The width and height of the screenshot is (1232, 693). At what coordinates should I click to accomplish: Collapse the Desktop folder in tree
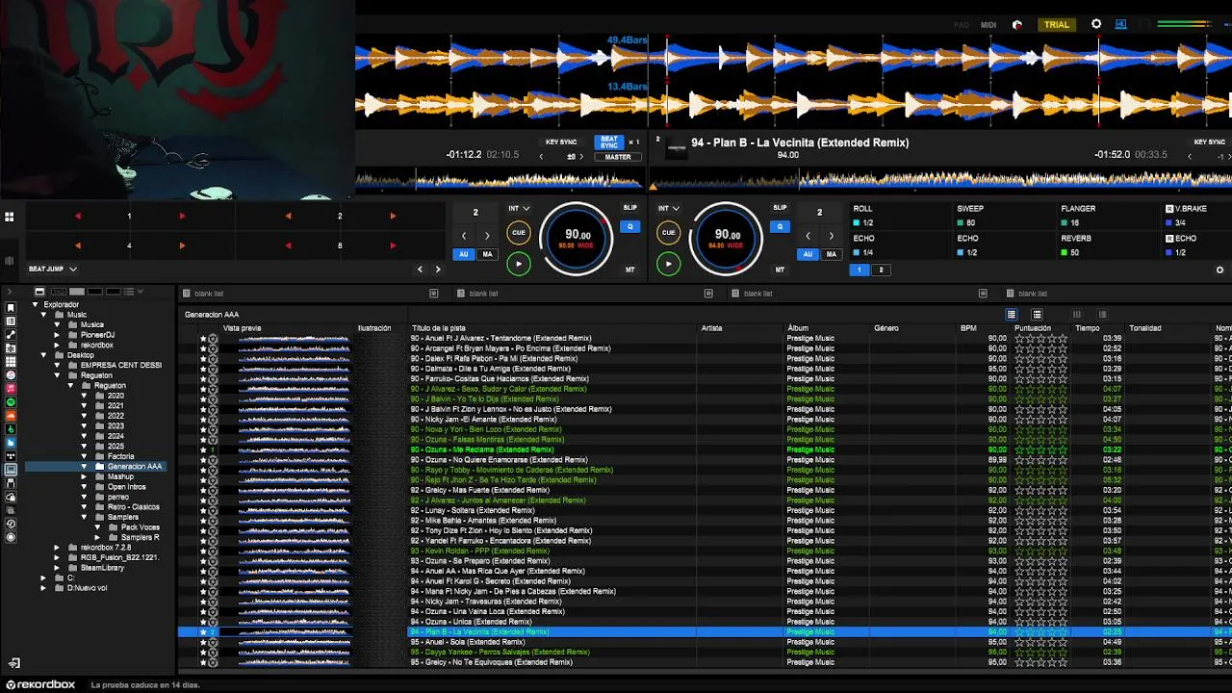pyautogui.click(x=43, y=355)
